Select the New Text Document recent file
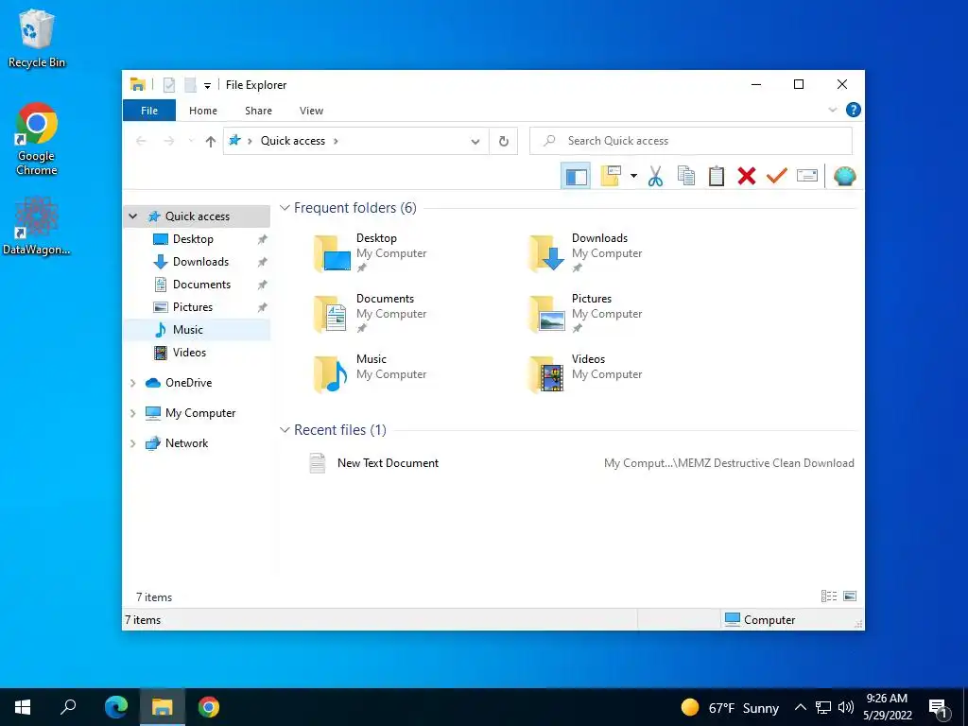This screenshot has width=968, height=726. coord(580,463)
